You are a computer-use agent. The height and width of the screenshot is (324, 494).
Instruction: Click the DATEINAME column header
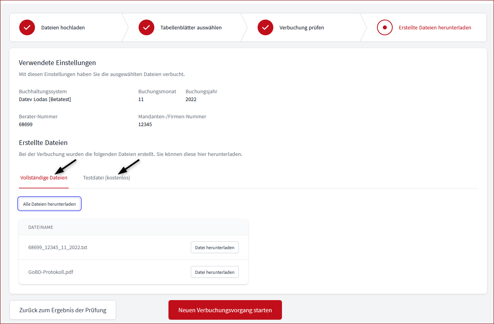(x=40, y=227)
